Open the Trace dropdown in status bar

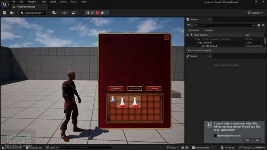172,147
